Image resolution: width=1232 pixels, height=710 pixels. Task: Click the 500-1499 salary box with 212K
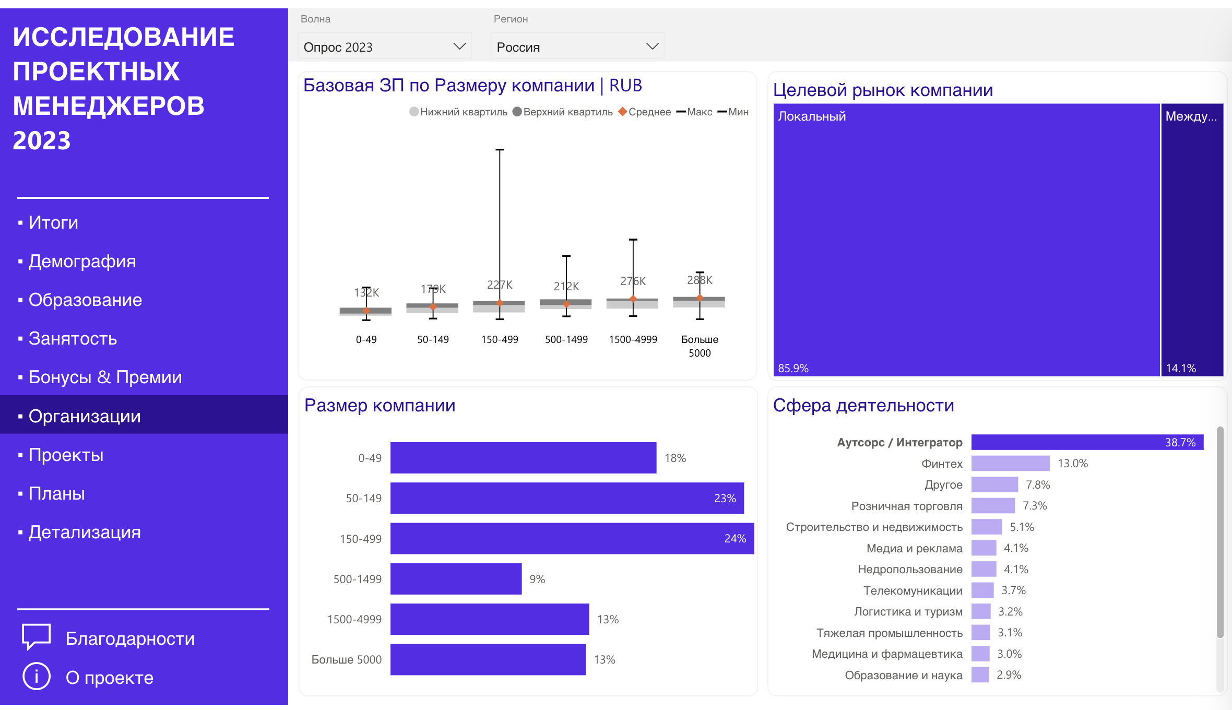[x=566, y=304]
